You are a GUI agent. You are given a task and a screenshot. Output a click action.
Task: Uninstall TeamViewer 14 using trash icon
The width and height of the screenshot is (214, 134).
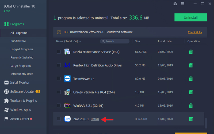click(191, 79)
